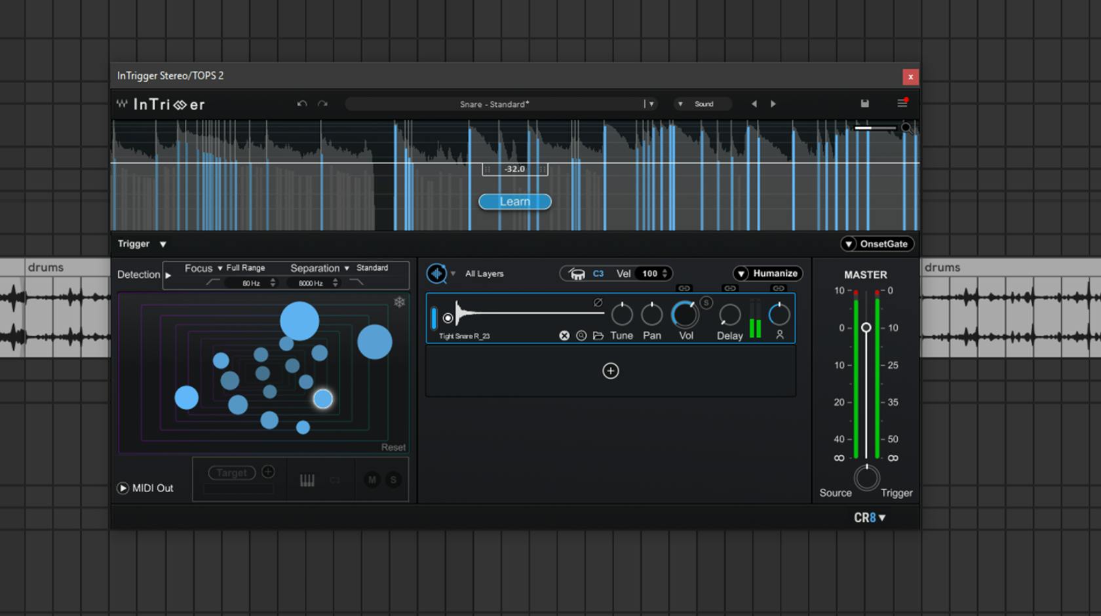Toggle the MIDI S solo button
The image size is (1101, 616).
click(x=393, y=480)
